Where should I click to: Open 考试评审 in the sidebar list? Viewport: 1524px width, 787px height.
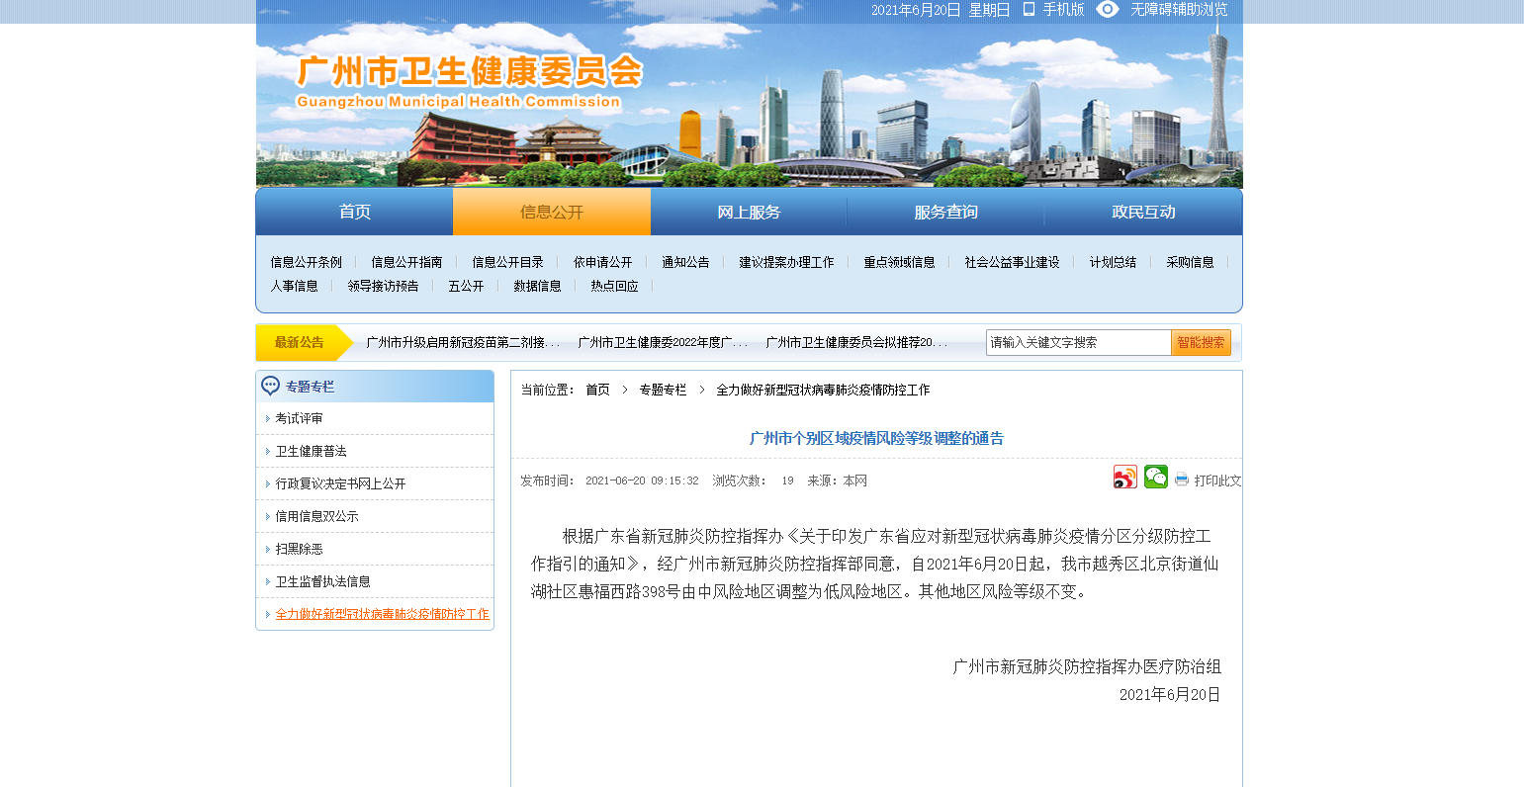(x=299, y=418)
